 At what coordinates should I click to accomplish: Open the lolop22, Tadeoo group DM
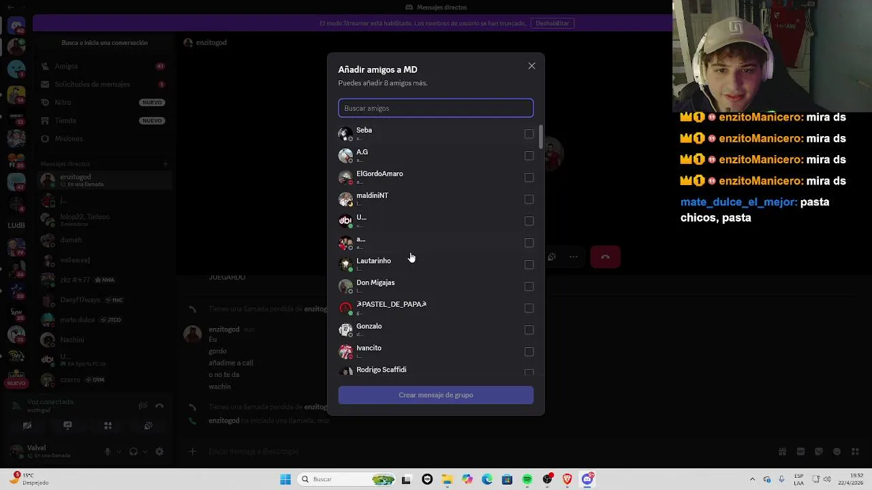pyautogui.click(x=104, y=220)
